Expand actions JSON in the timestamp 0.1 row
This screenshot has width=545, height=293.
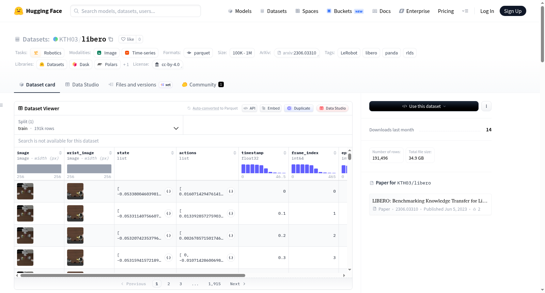pyautogui.click(x=231, y=213)
